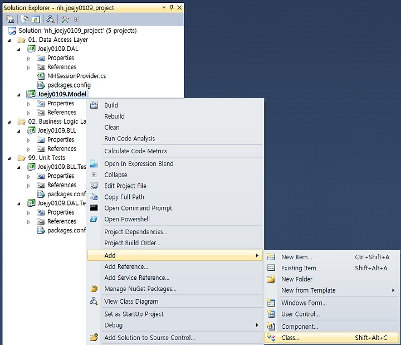The image size is (401, 345).
Task: Close the Solution Explorer panel
Action: [x=180, y=8]
